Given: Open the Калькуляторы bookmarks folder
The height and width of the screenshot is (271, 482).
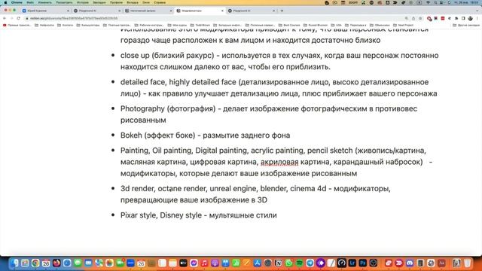Looking at the screenshot, I should (x=88, y=25).
